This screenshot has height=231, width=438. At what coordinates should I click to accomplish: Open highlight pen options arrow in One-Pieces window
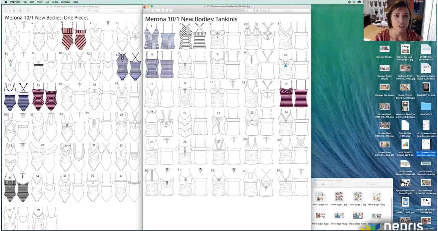(x=82, y=11)
